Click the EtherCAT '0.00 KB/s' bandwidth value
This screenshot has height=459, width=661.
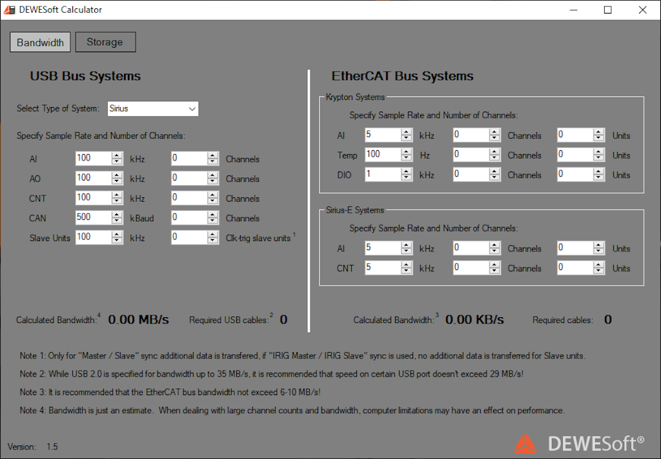474,320
